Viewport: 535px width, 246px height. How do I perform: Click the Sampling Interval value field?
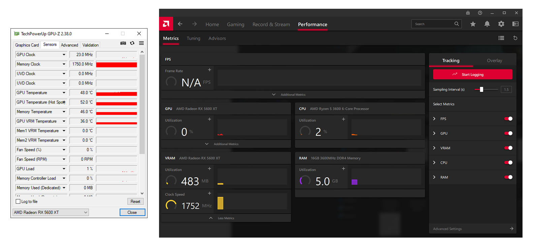click(506, 89)
